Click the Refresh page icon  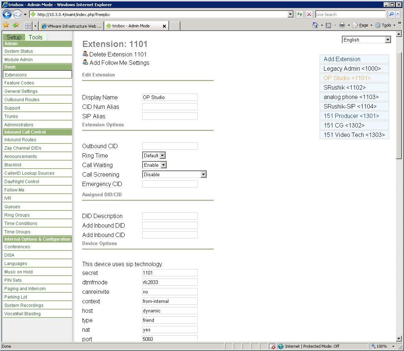pos(299,15)
